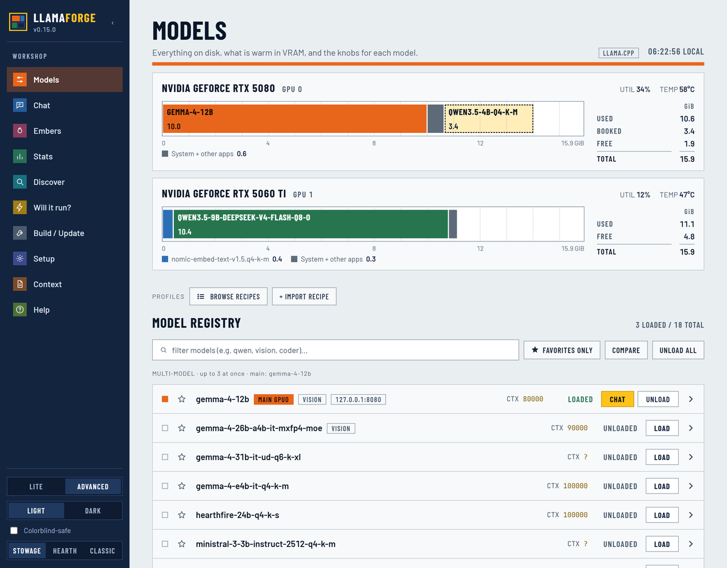Open the Chat sidebar icon
Viewport: 727px width, 568px height.
(20, 105)
